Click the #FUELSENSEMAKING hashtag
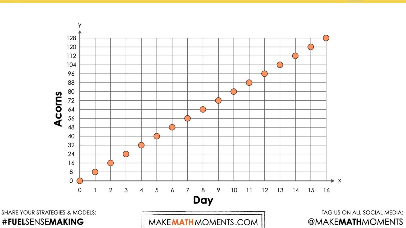The height and width of the screenshot is (228, 406). point(43,222)
